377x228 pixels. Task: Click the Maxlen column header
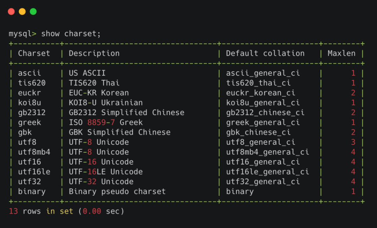(x=341, y=53)
